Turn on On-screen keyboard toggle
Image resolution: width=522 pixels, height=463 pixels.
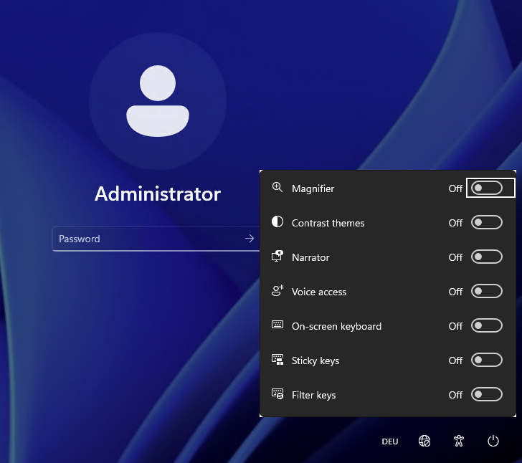tap(487, 325)
